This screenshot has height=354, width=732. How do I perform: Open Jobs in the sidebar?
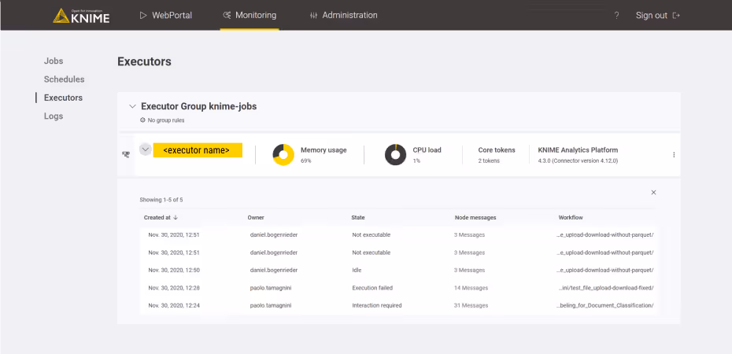coord(54,61)
